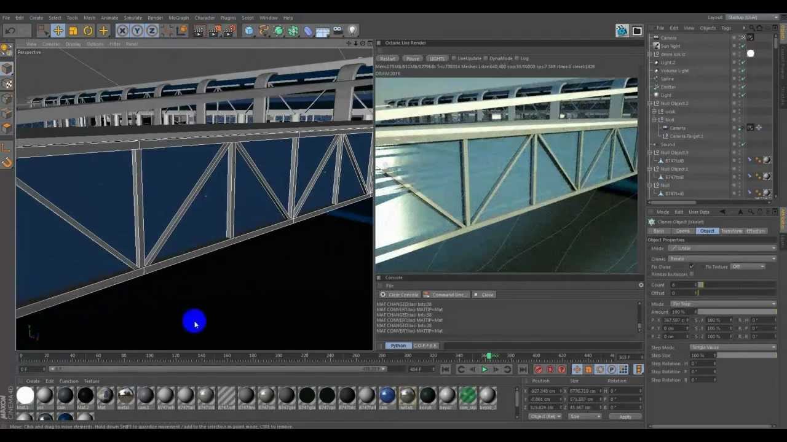787x442 pixels.
Task: Add a Cube primitive object
Action: (248, 31)
